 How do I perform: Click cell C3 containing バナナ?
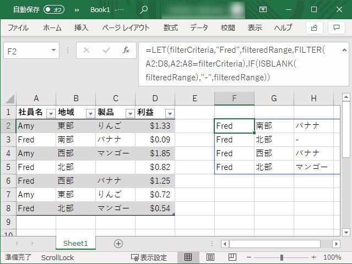115,140
